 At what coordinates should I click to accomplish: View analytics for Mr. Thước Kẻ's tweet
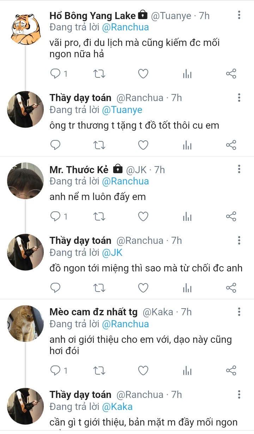tap(187, 217)
